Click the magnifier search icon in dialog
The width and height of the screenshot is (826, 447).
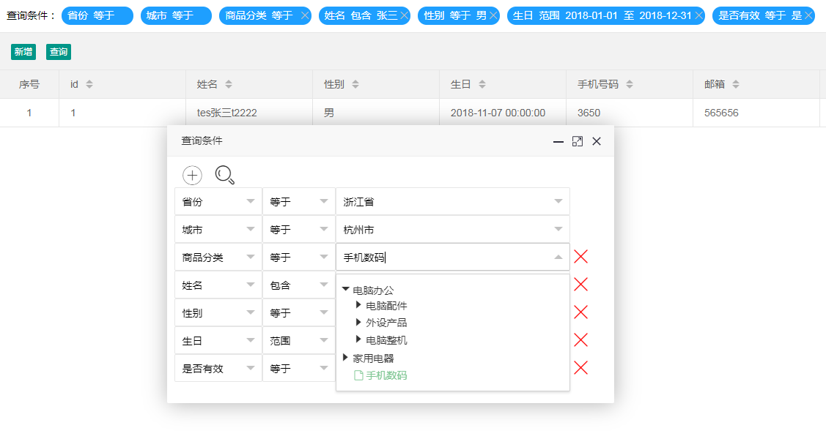point(224,175)
